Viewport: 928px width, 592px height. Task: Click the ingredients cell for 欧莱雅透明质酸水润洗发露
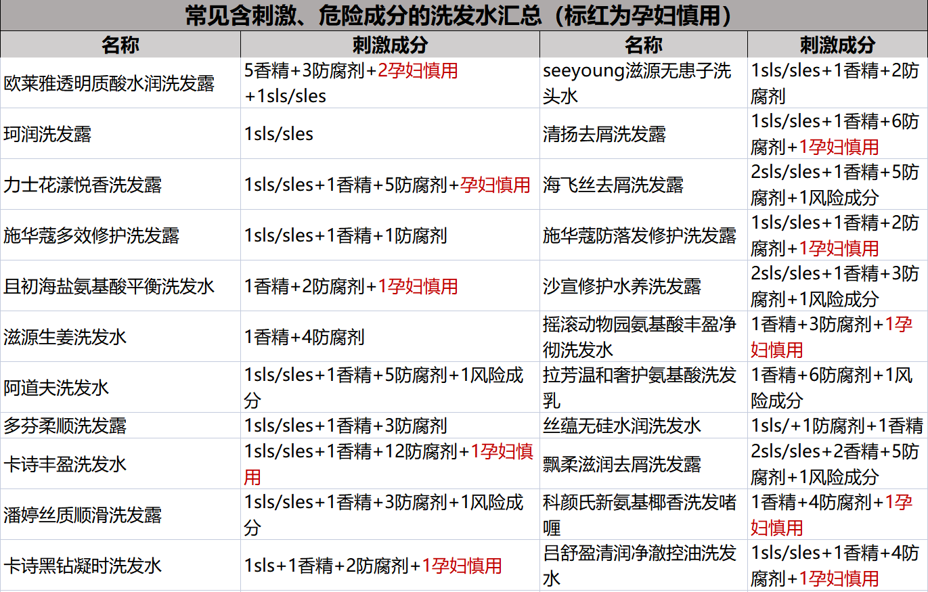[x=391, y=83]
